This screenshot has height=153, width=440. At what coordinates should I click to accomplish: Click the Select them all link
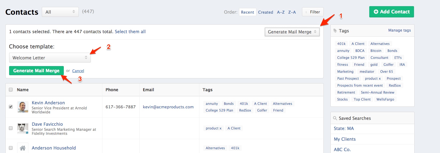(x=130, y=32)
